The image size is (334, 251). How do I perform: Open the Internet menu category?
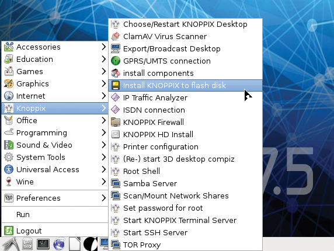[x=55, y=96]
